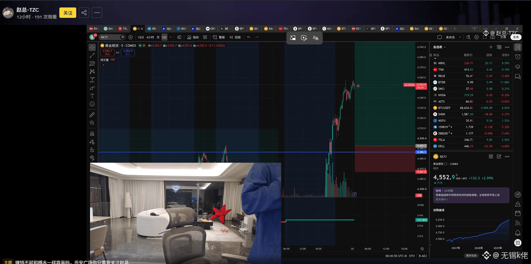The width and height of the screenshot is (531, 264).
Task: Toggle lock all drawing tools
Action: point(92,150)
